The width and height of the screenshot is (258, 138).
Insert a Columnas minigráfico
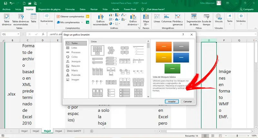[x=166, y=18]
